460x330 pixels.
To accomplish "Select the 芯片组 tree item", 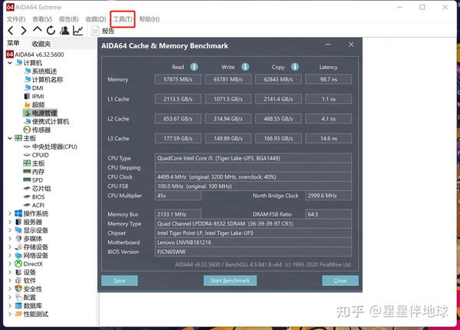I will coord(41,189).
